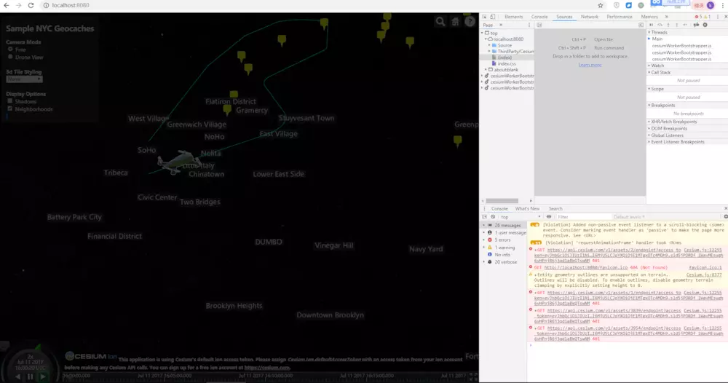Image resolution: width=728 pixels, height=383 pixels.
Task: Reload the localhost page
Action: click(31, 5)
